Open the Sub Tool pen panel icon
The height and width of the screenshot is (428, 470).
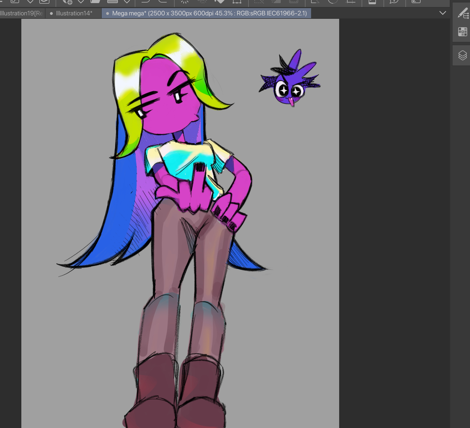(x=463, y=13)
